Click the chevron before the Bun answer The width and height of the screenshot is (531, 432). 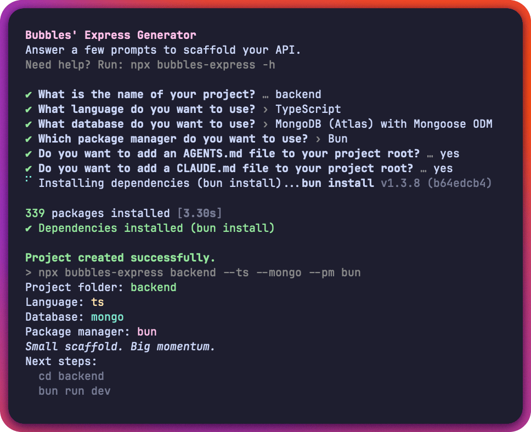click(318, 139)
